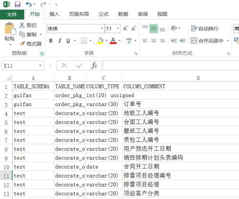The height and width of the screenshot is (199, 239).
Task: Click the orientation text-angle icon
Action: coord(174,29)
